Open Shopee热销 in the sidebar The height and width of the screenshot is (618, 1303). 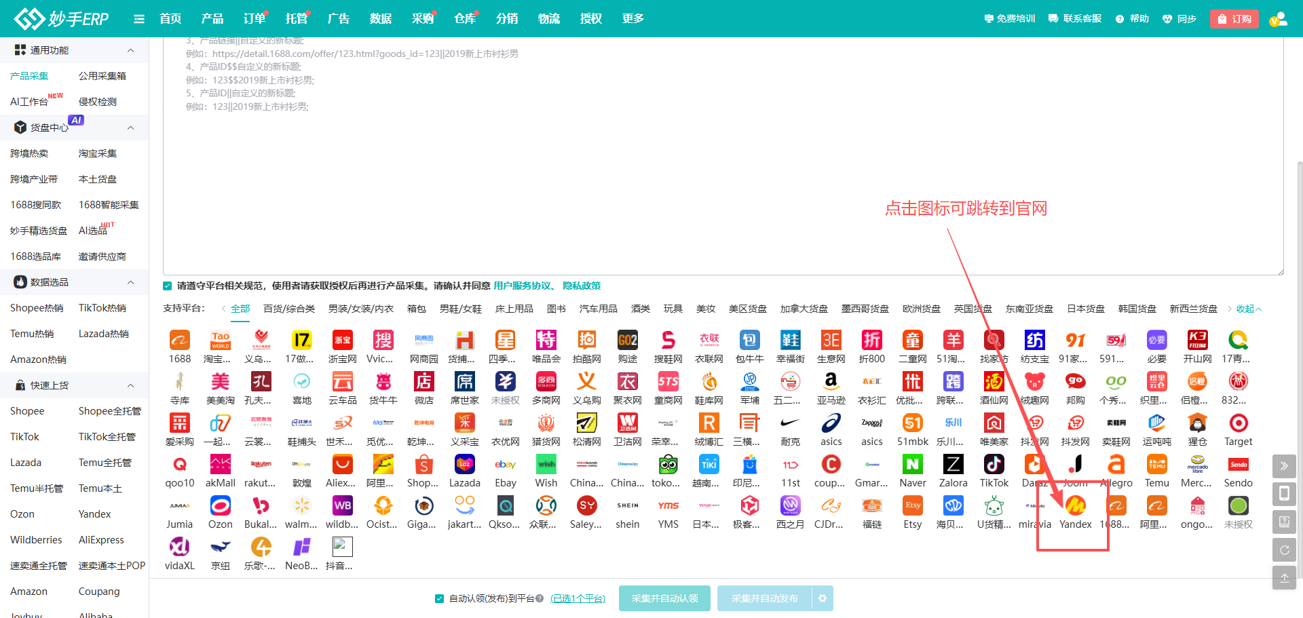37,308
